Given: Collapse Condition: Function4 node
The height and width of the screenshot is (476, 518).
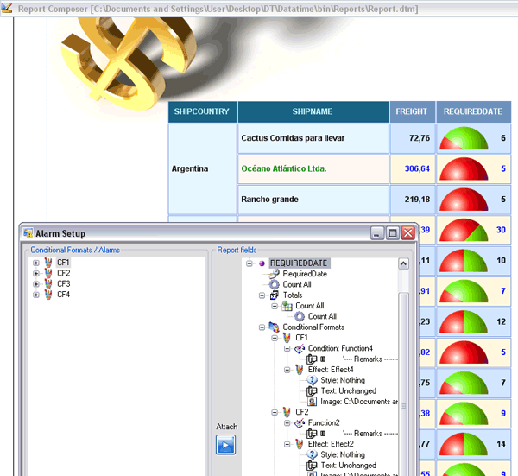Looking at the screenshot, I should (287, 348).
